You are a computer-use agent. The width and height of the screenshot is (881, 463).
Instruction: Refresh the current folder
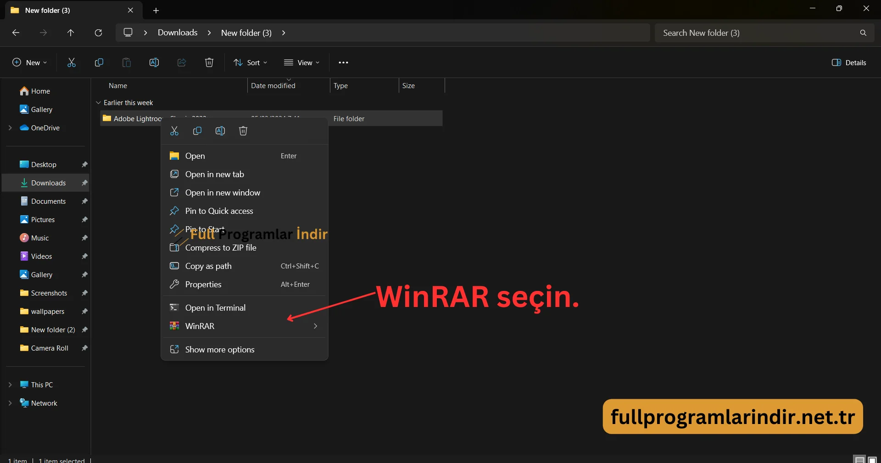tap(98, 33)
